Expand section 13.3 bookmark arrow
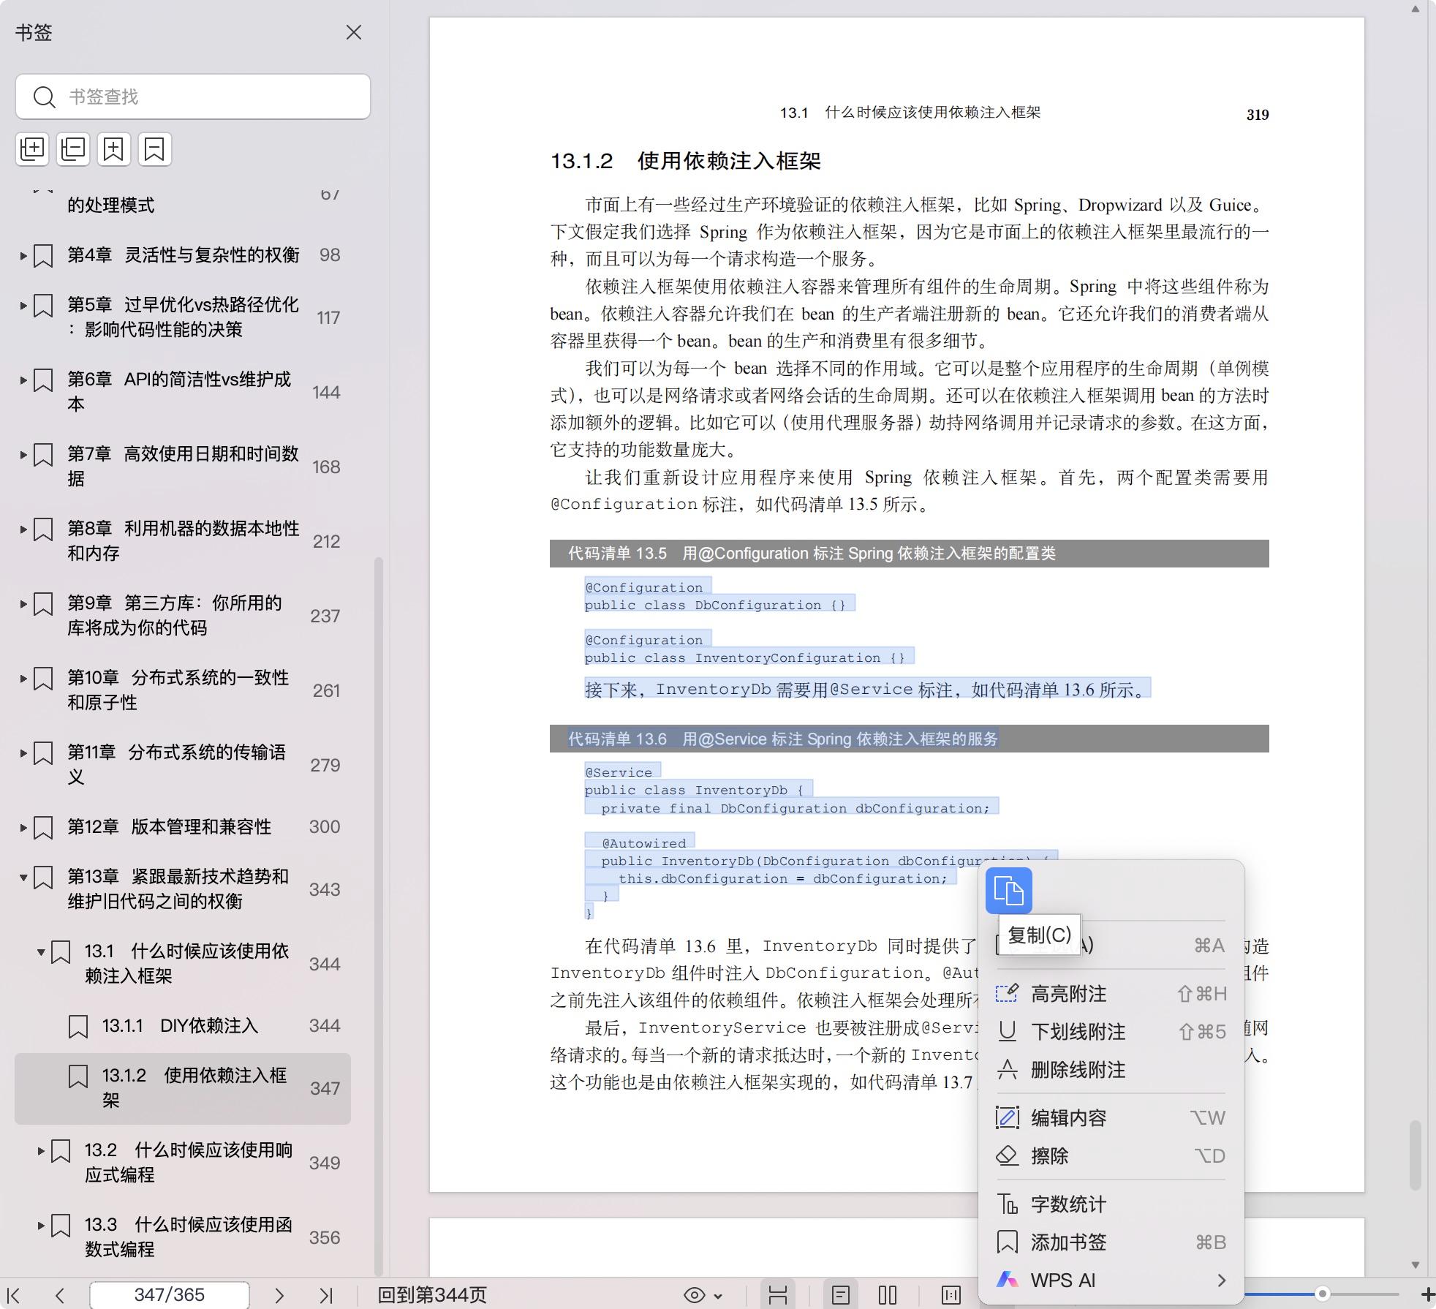Screen dimensions: 1436x1309 coord(41,1225)
